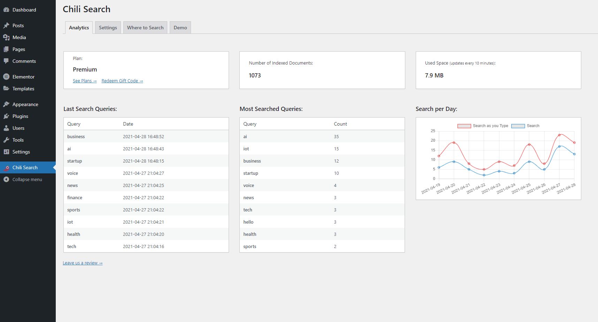The image size is (598, 322).
Task: Click the Tools wrench icon
Action: click(6, 140)
